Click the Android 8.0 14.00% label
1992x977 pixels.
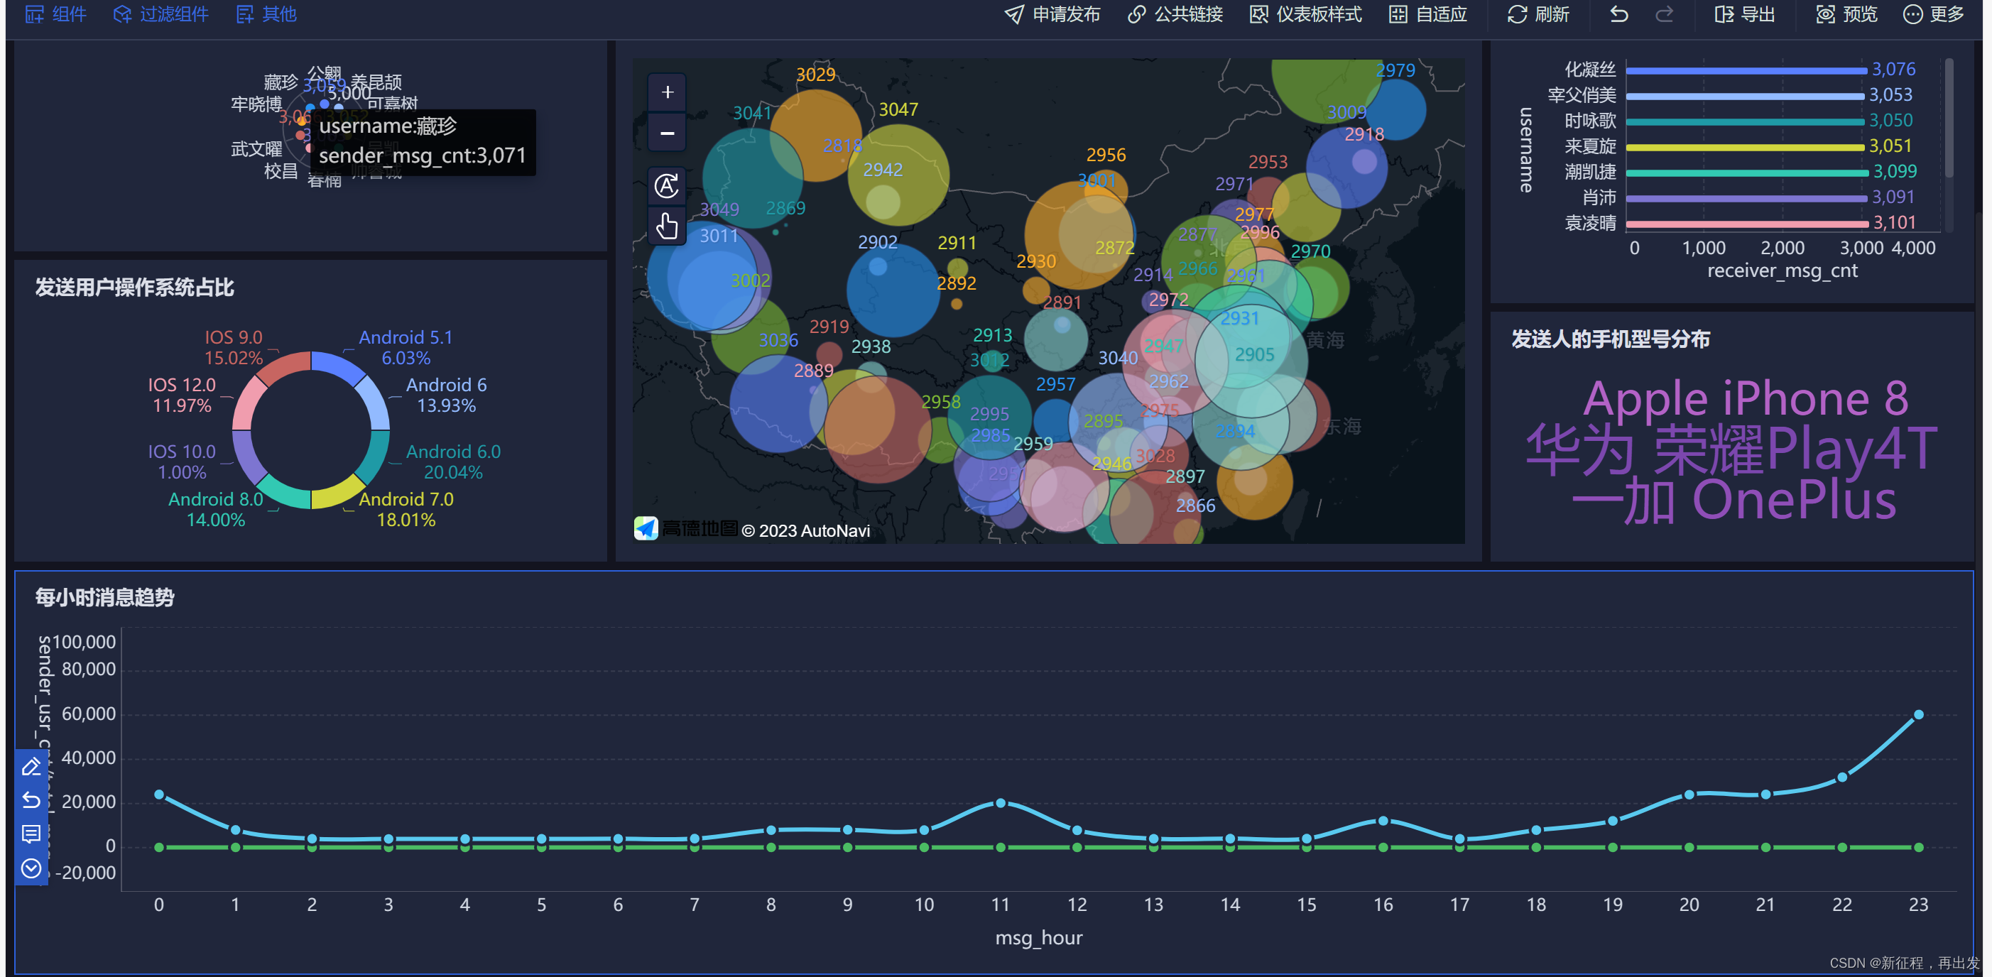click(x=216, y=509)
